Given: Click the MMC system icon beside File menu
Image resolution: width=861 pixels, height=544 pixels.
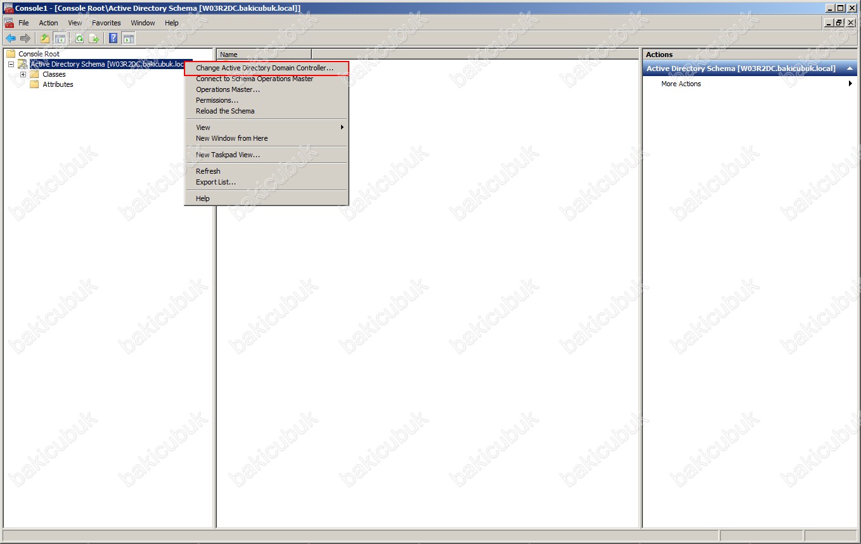Looking at the screenshot, I should 9,23.
